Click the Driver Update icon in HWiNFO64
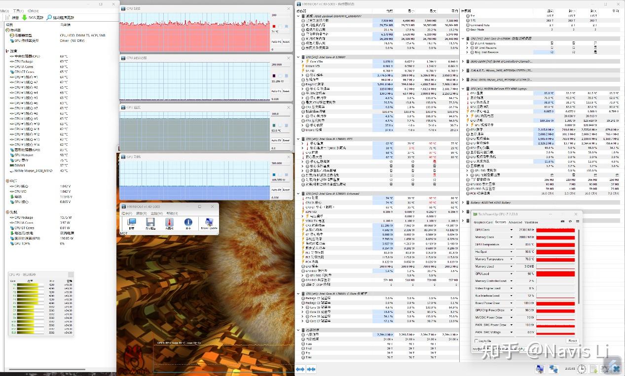The height and width of the screenshot is (376, 625). click(x=209, y=222)
